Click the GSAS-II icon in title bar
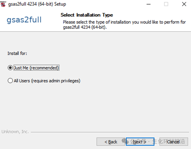The height and width of the screenshot is (149, 191). pyautogui.click(x=3, y=4)
